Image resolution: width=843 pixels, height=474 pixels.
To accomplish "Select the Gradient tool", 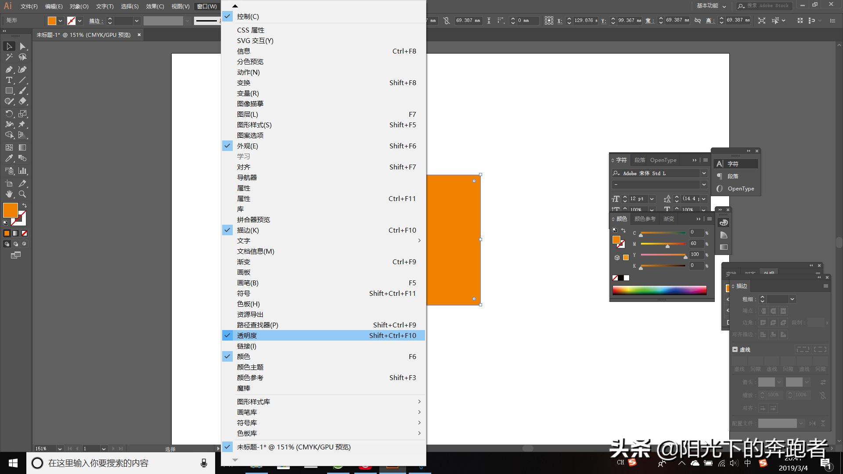I will pyautogui.click(x=22, y=147).
